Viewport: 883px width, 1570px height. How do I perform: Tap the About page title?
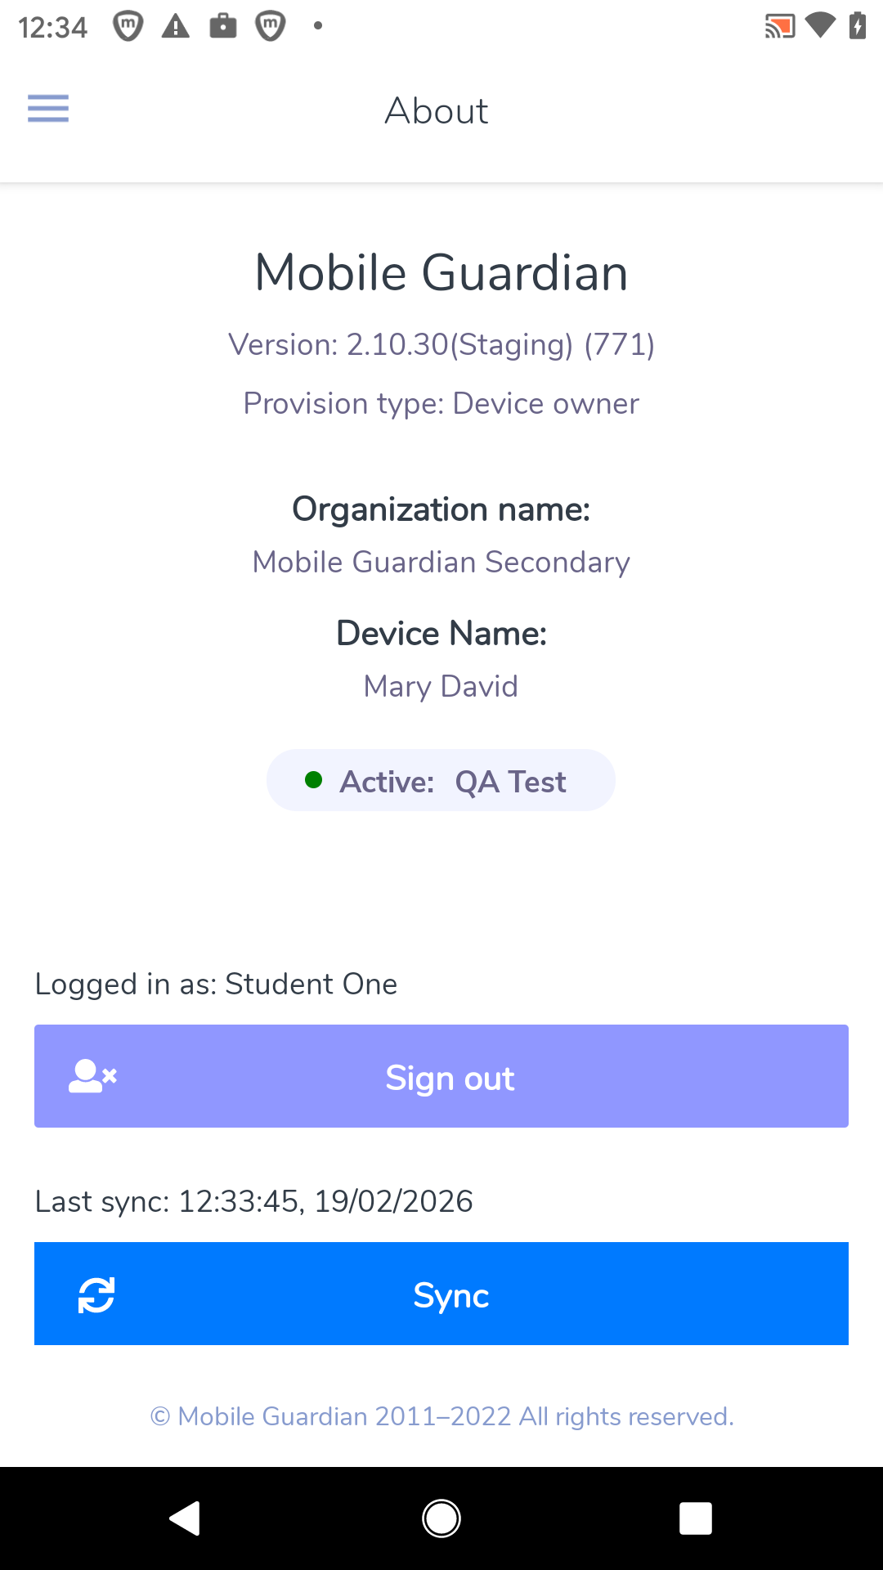pos(437,111)
